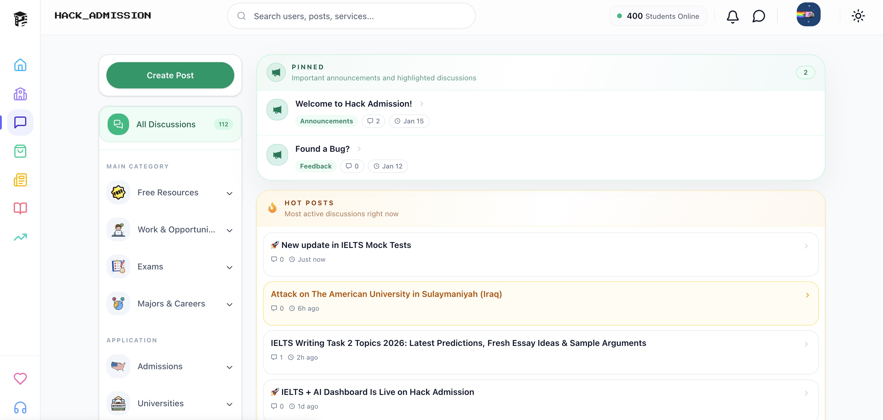Click the 400 Students Online indicator
Image resolution: width=884 pixels, height=420 pixels.
[657, 16]
